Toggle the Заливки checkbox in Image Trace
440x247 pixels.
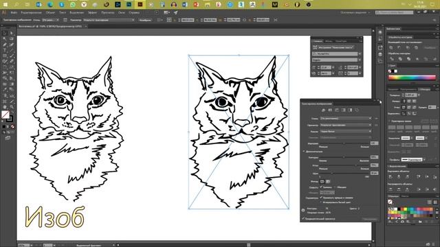click(x=321, y=187)
